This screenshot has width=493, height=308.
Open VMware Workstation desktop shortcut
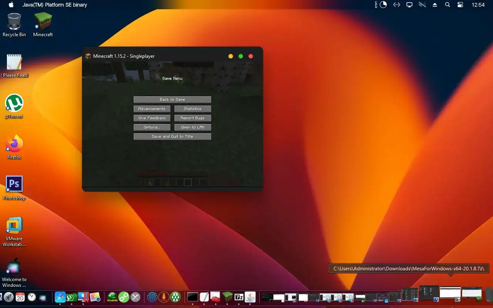[14, 232]
